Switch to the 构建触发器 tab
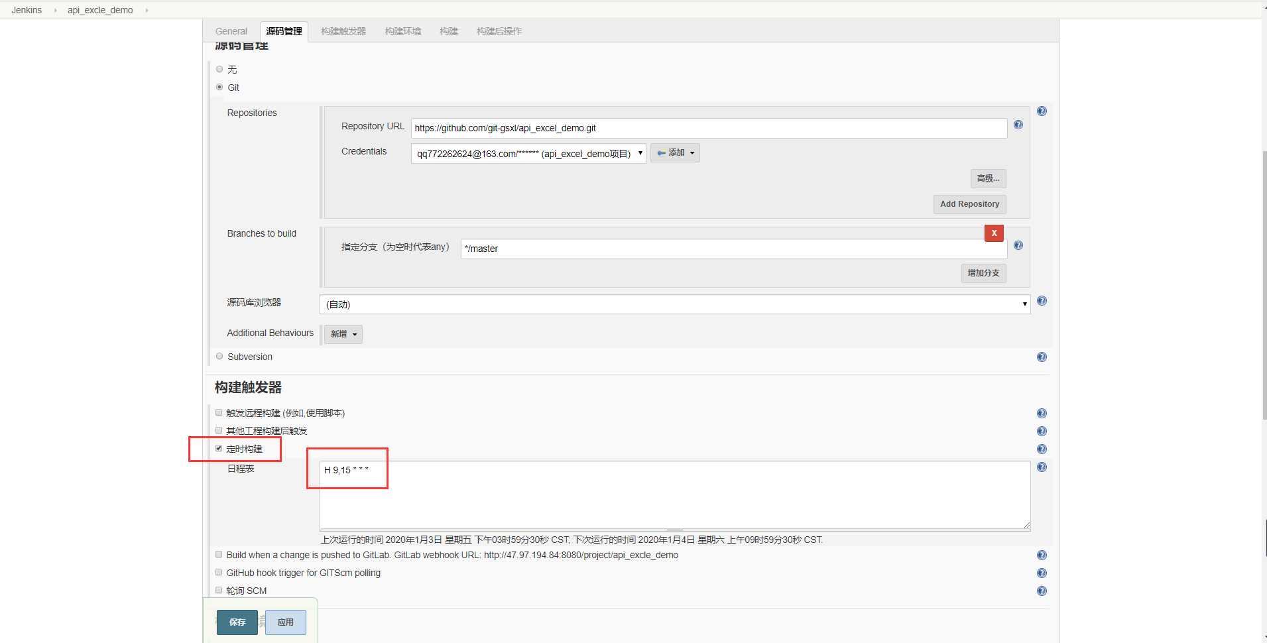This screenshot has height=643, width=1267. (x=343, y=31)
